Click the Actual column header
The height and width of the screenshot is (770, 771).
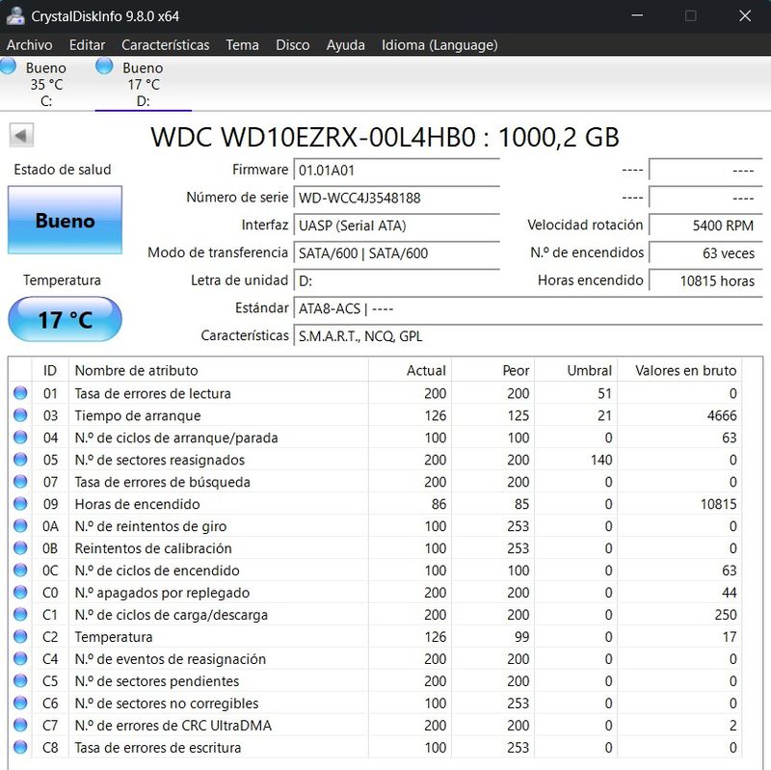pos(411,370)
